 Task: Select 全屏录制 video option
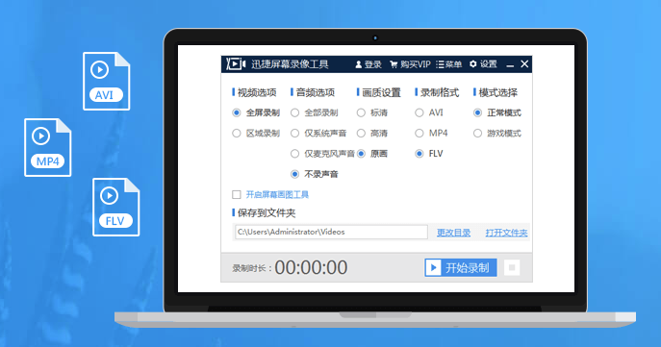237,112
